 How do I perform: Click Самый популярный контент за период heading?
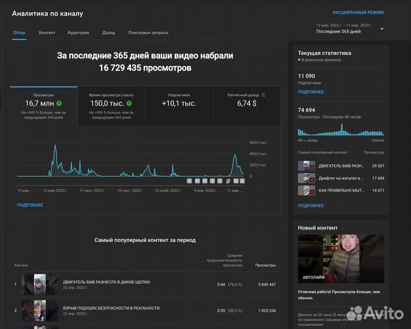[145, 240]
